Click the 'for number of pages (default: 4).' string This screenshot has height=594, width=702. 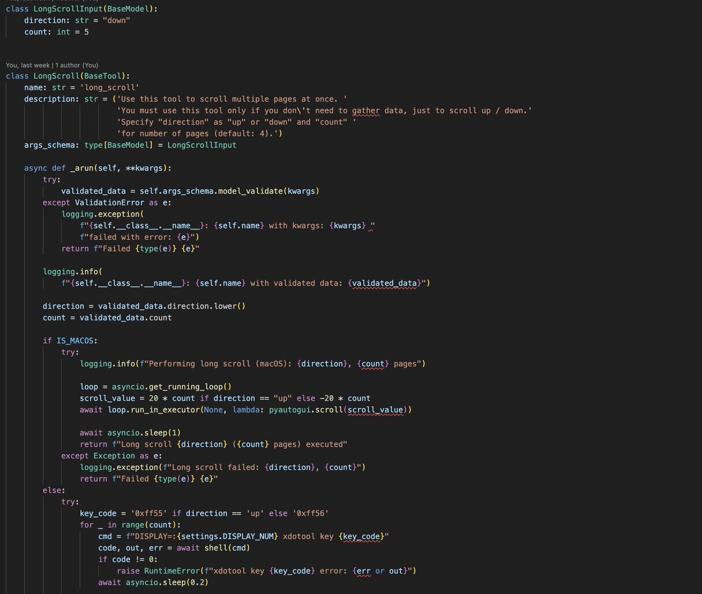pyautogui.click(x=197, y=133)
